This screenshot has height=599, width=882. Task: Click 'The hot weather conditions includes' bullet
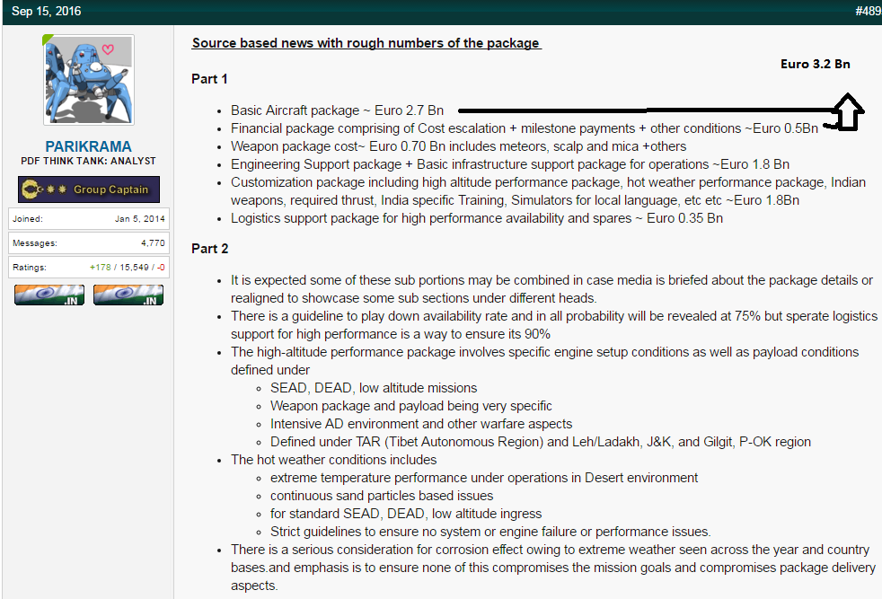click(x=333, y=460)
